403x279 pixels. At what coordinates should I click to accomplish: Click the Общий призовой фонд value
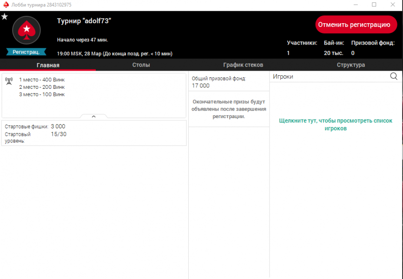[x=201, y=86]
